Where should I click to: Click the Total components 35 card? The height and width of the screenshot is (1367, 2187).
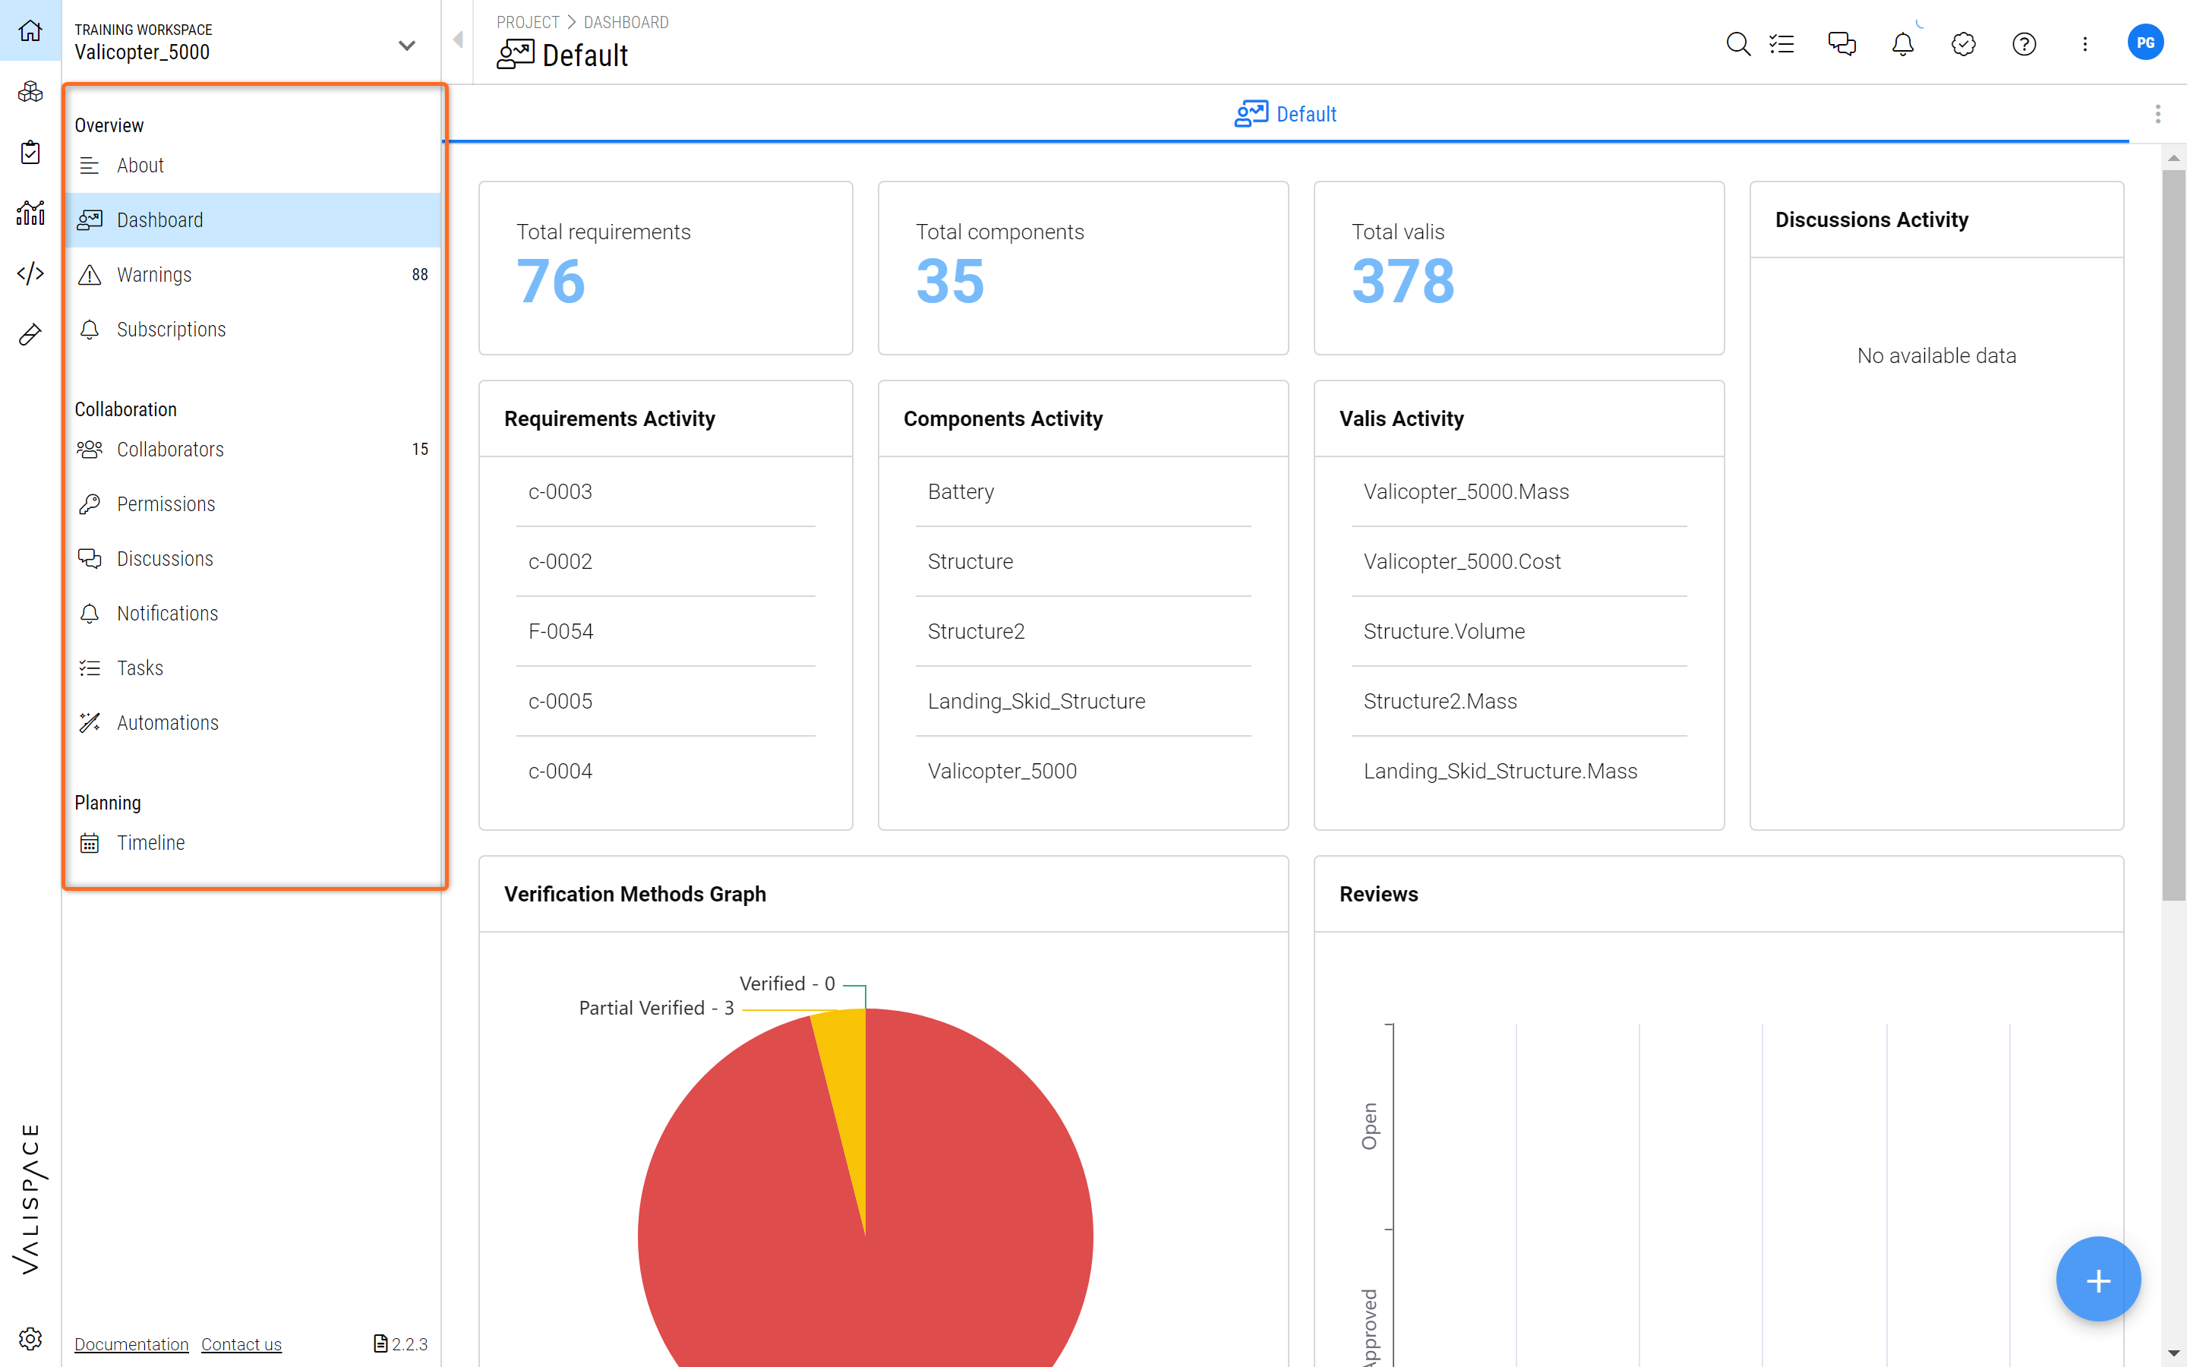tap(1083, 267)
